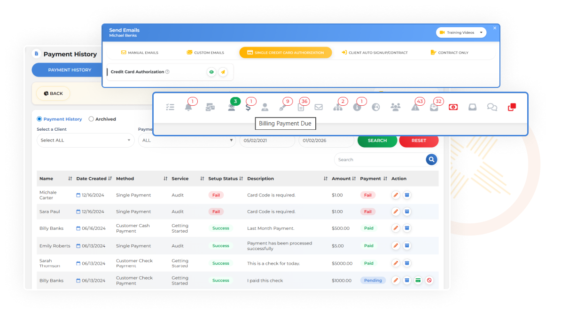Archive Michale Carter's payment record
The height and width of the screenshot is (314, 569).
coord(407,195)
